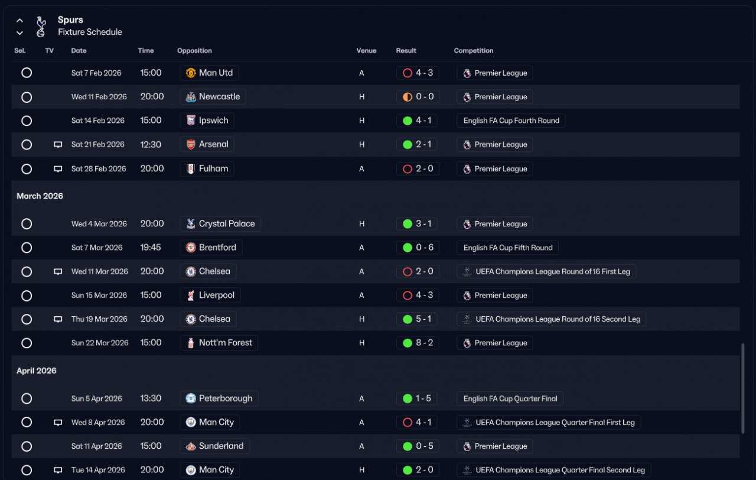
Task: Click the date Sun 15 Mar 2026
Action: [x=99, y=295]
